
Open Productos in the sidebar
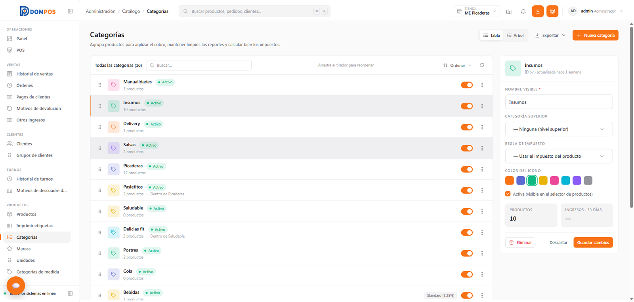26,214
